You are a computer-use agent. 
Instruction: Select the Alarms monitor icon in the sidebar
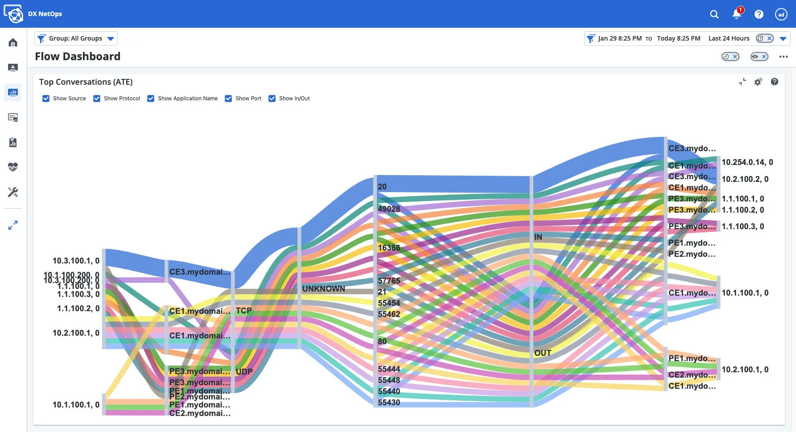pos(12,67)
